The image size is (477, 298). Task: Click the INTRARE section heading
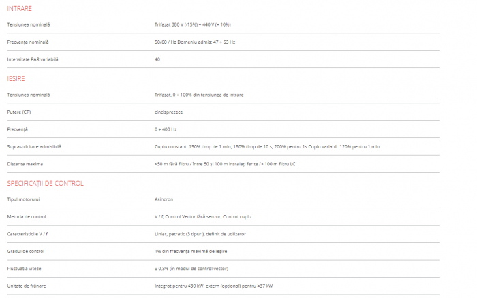[19, 8]
